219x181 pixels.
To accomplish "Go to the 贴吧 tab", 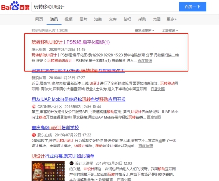I will pos(127,19).
